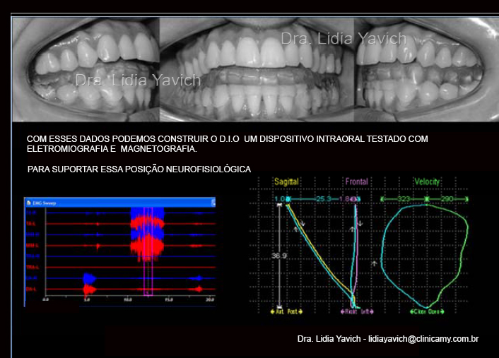Open the left side teeth photo
Image resolution: width=499 pixels, height=358 pixels.
[86, 69]
